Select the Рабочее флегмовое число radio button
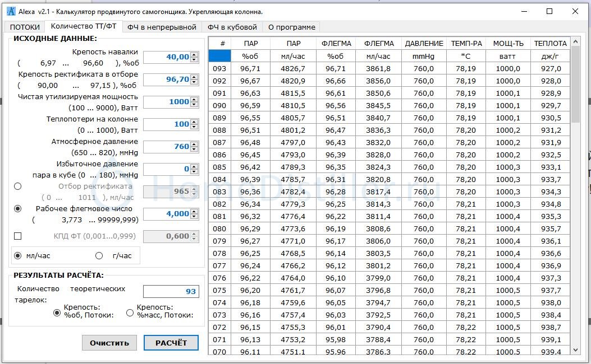591x364 pixels. tap(18, 209)
